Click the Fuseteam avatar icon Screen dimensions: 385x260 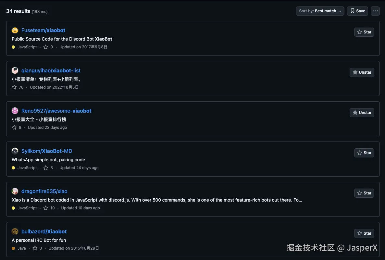tap(15, 30)
